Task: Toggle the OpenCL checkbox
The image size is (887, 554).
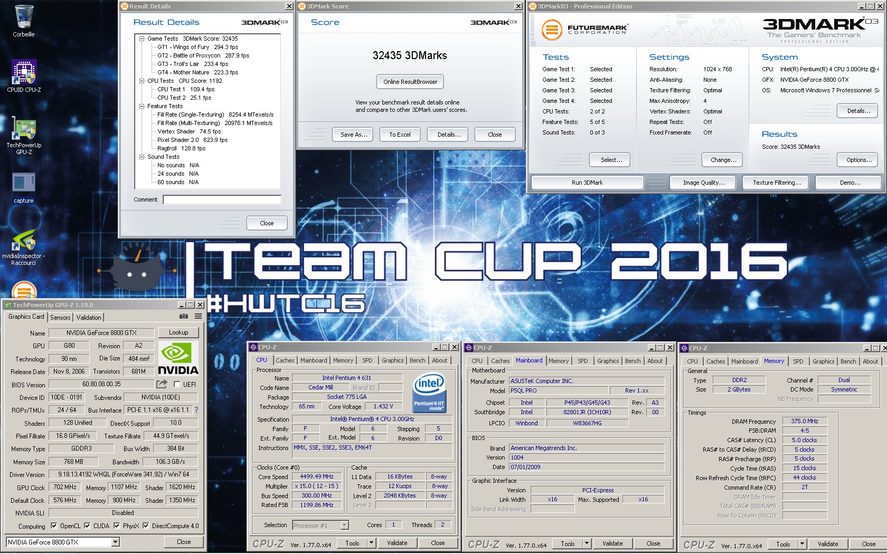Action: click(53, 526)
